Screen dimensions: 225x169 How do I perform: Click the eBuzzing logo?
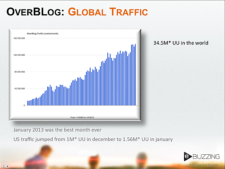tap(202, 157)
